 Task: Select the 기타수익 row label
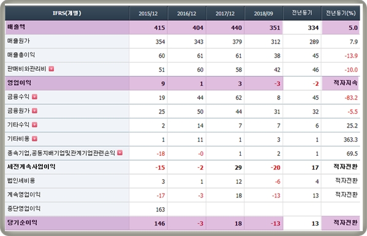[18, 125]
